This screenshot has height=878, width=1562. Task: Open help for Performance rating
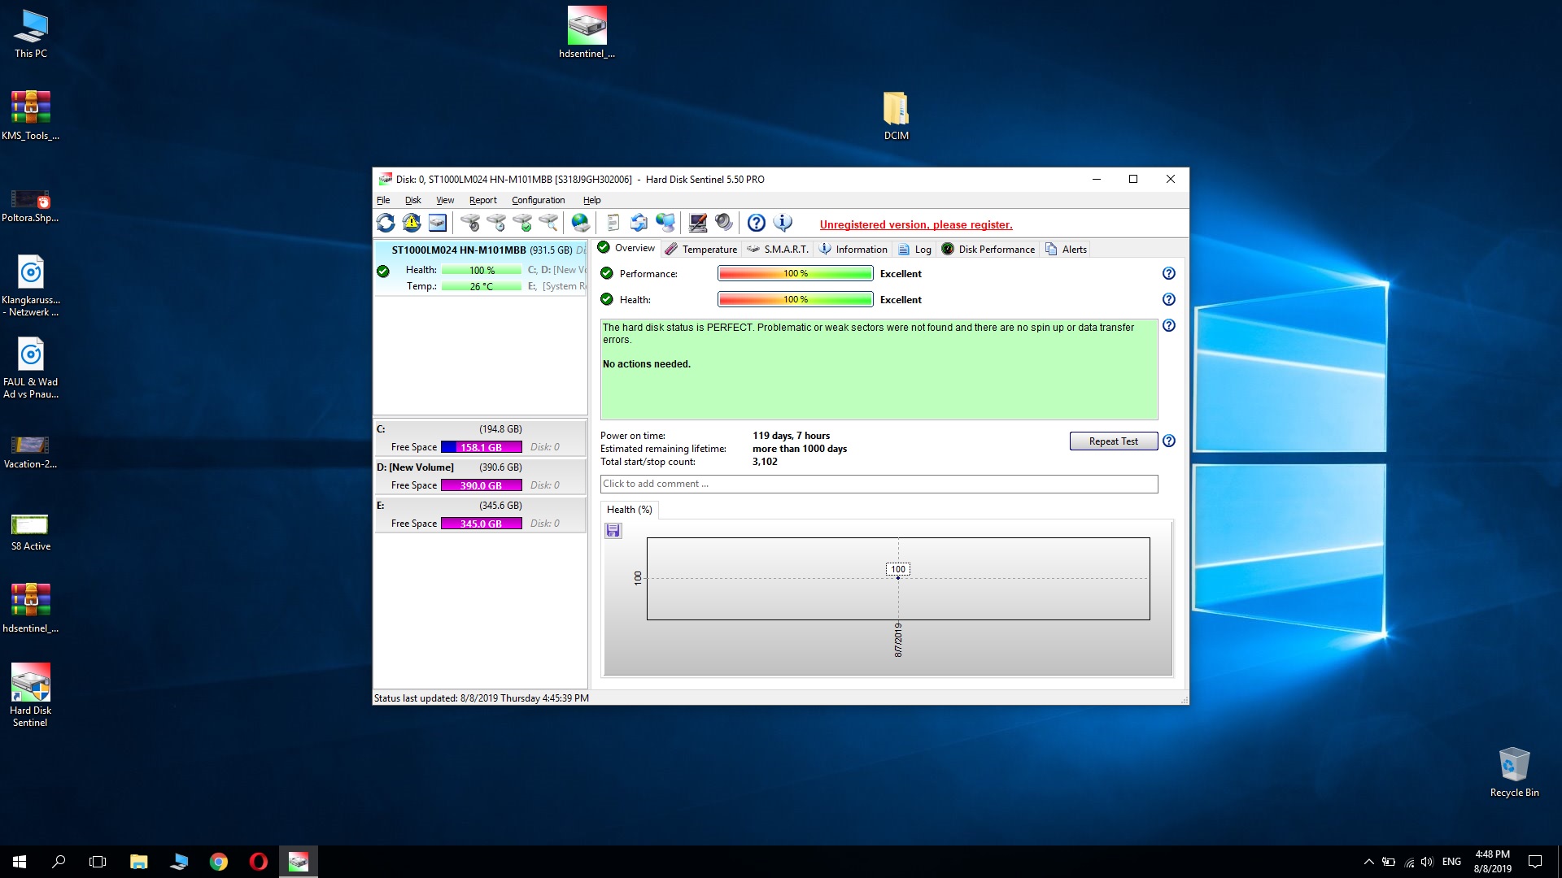1168,274
